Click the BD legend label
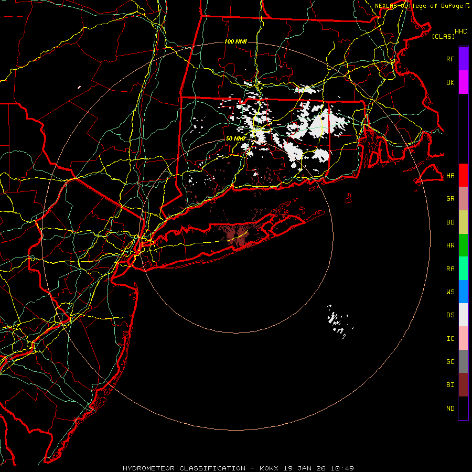 tap(450, 222)
